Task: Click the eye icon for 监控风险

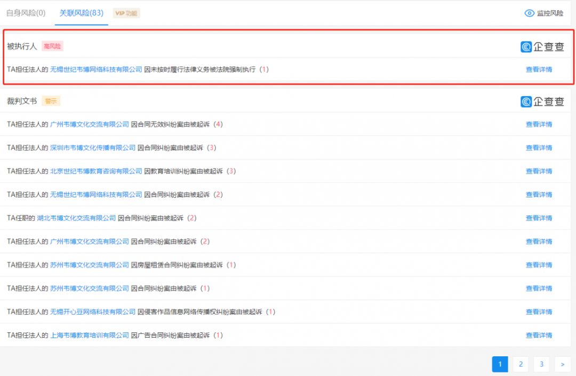Action: point(529,13)
